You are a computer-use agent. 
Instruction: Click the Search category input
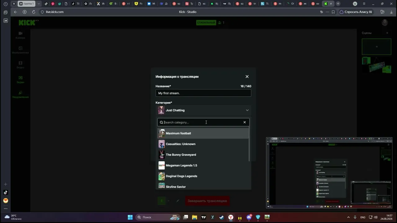click(x=203, y=122)
